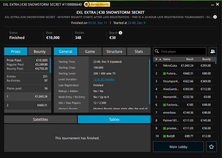Sort player list by Name column

166,59
